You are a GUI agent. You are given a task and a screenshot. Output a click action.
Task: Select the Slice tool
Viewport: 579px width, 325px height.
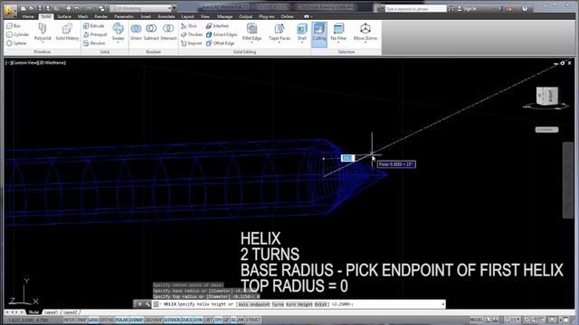click(189, 26)
